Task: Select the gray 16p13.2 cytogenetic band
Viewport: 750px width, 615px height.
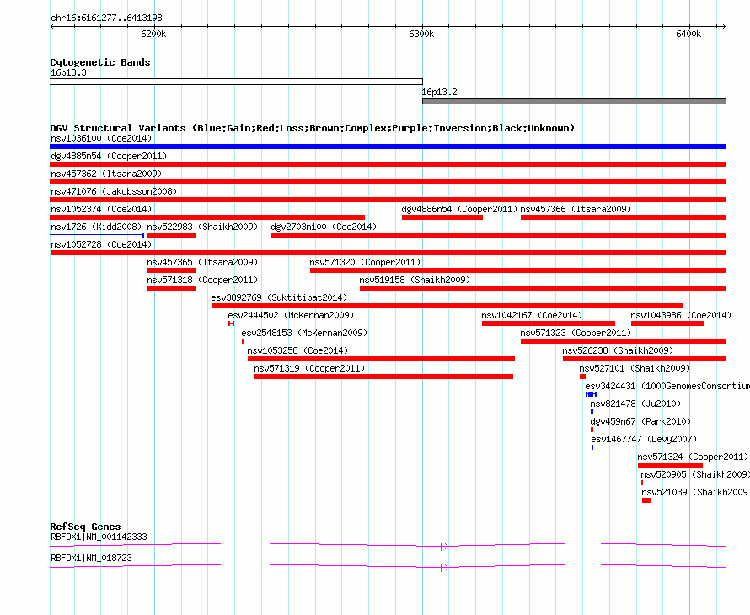Action: [574, 101]
